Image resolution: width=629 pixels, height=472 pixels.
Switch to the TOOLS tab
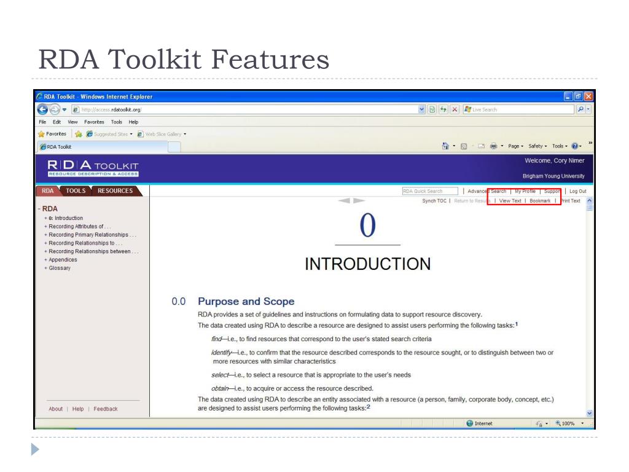(x=76, y=191)
